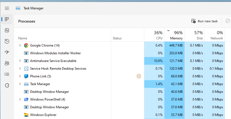Open the Startup apps page
The height and width of the screenshot is (119, 231).
[x=7, y=52]
